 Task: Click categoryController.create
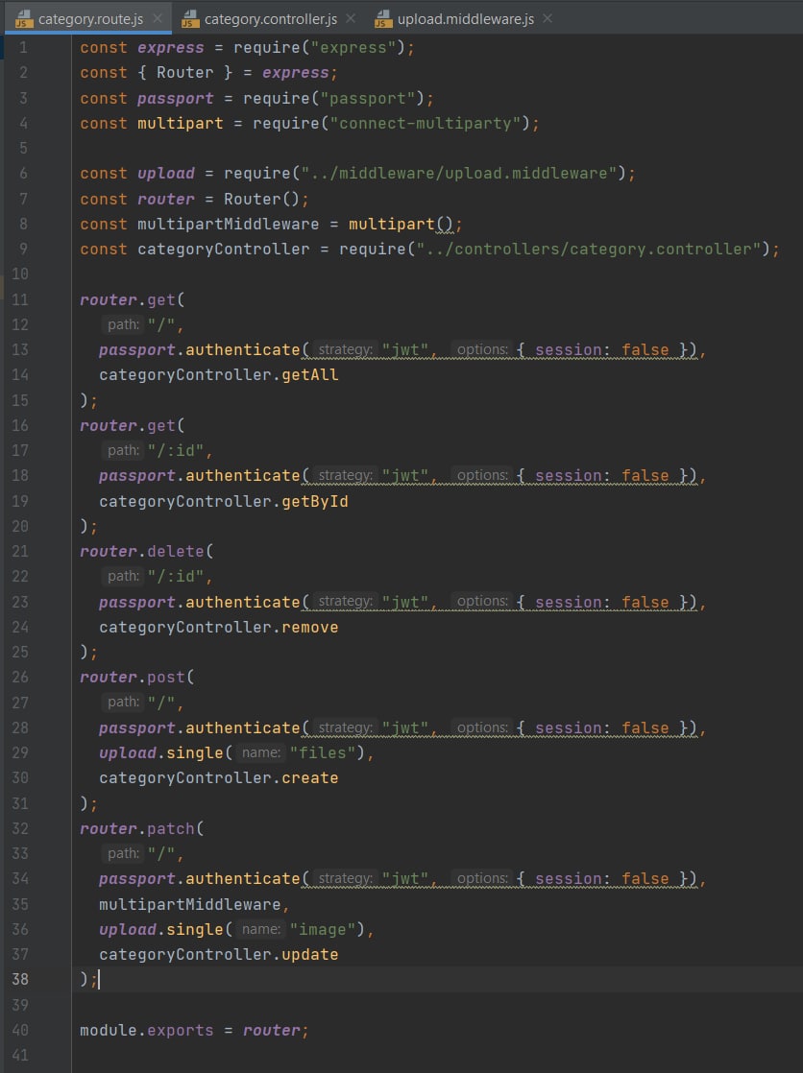tap(219, 778)
